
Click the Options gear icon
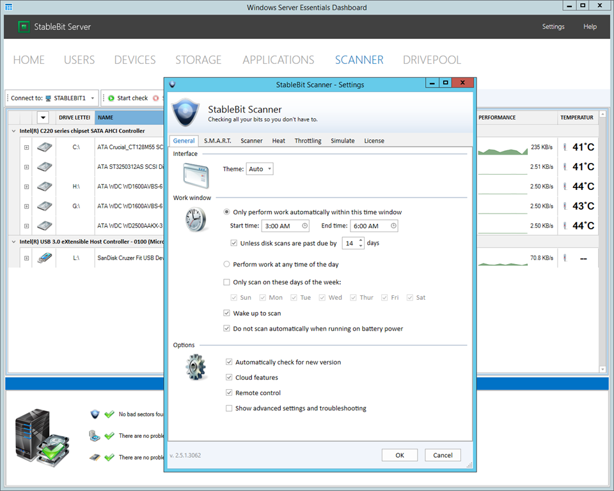coord(196,367)
